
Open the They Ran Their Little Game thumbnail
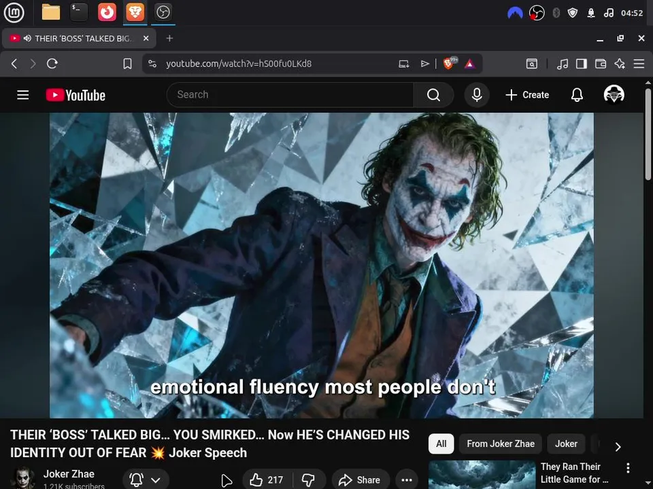(482, 475)
